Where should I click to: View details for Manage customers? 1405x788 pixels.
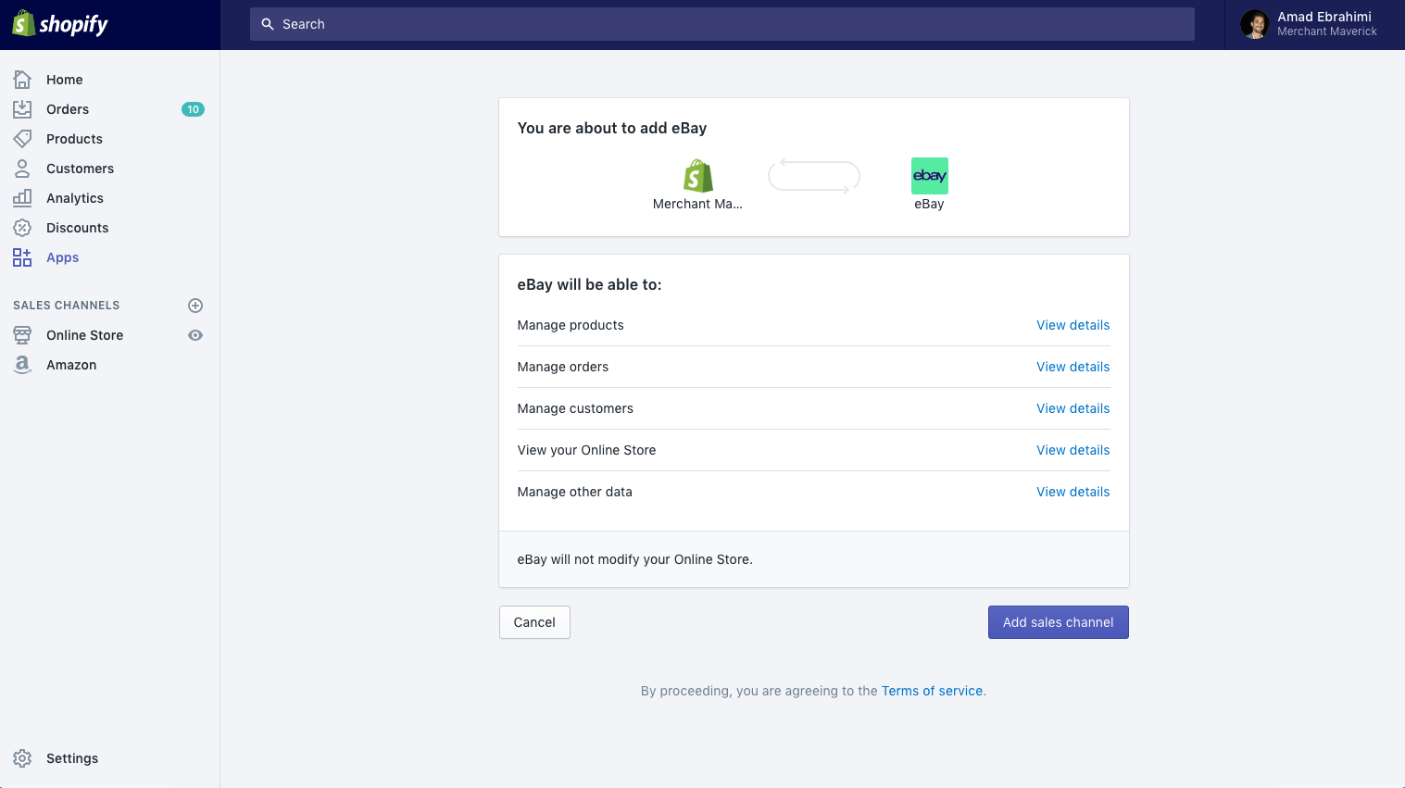1073,408
